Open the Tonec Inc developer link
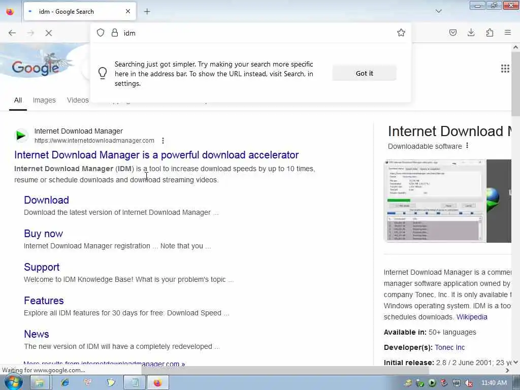The height and width of the screenshot is (390, 520). point(450,347)
